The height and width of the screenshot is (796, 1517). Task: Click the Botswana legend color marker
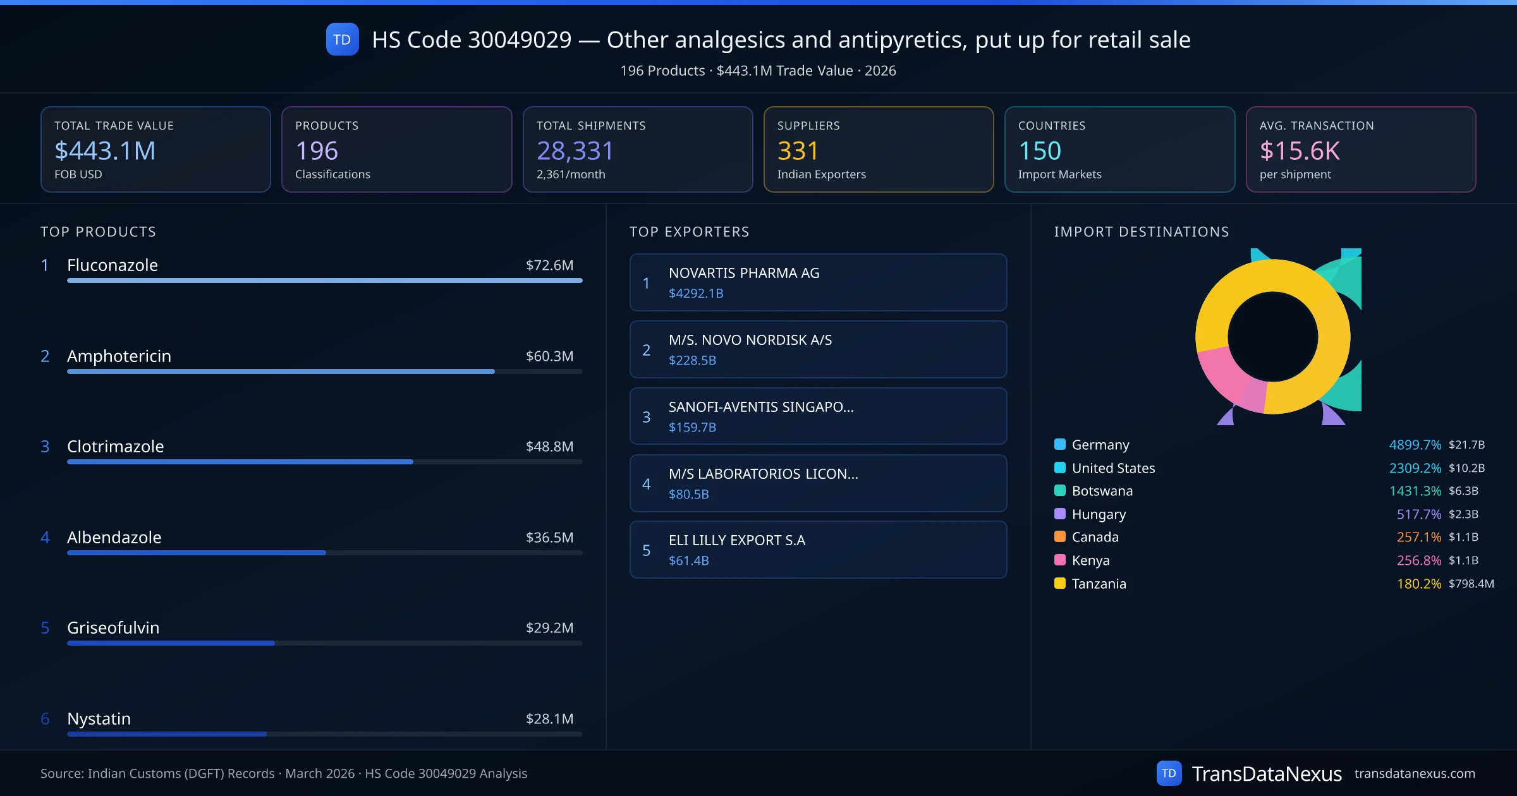pos(1059,491)
